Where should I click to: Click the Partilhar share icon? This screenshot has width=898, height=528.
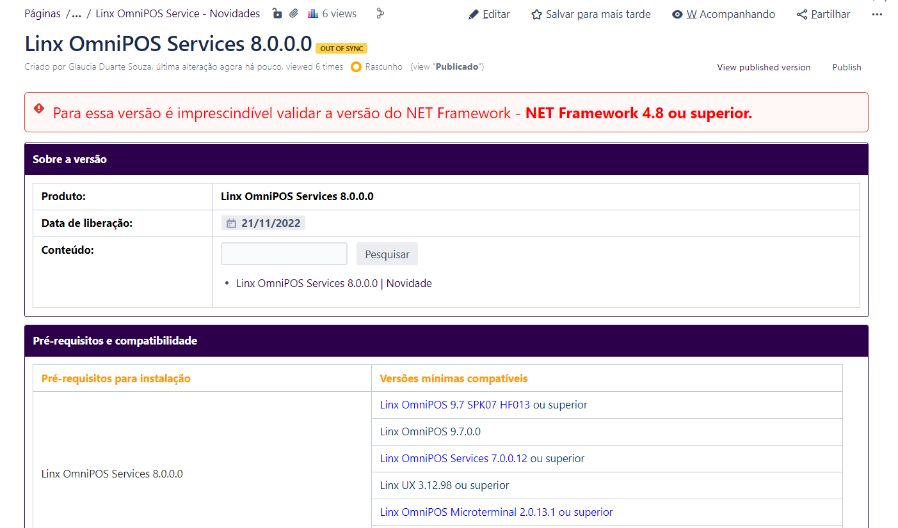point(802,14)
